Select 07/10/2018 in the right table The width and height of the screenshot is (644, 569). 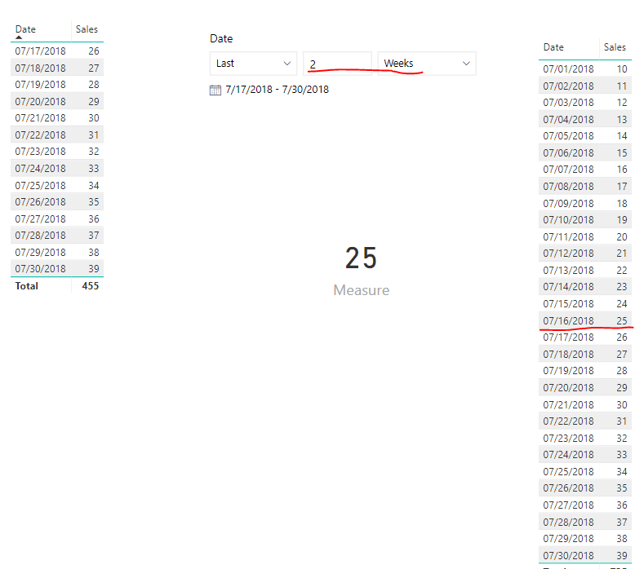click(x=568, y=220)
